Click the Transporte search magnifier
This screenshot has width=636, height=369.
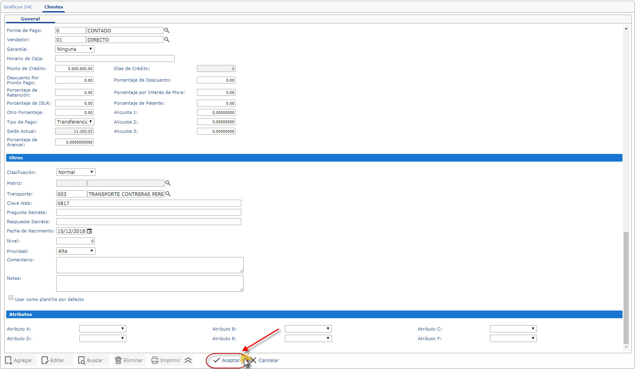coord(168,194)
